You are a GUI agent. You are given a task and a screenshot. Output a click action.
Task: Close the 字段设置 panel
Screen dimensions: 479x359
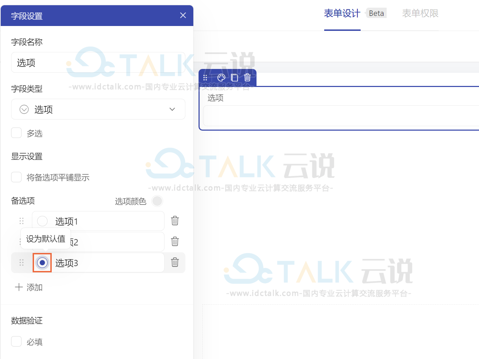(183, 15)
